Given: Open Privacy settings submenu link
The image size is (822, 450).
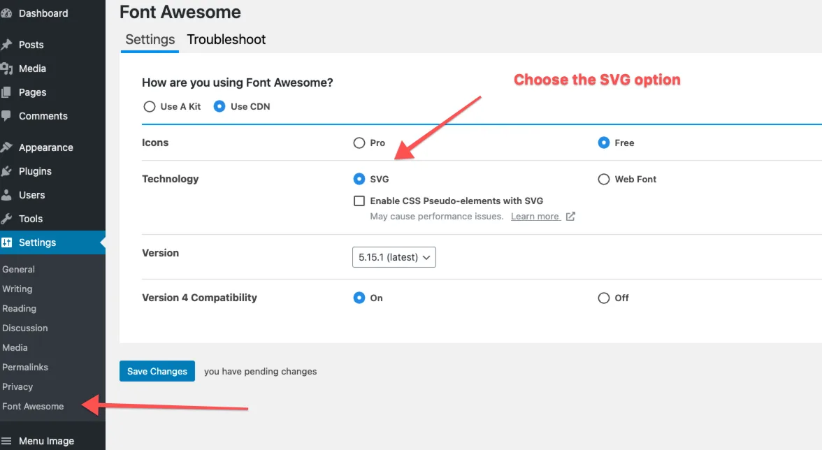Looking at the screenshot, I should (17, 386).
